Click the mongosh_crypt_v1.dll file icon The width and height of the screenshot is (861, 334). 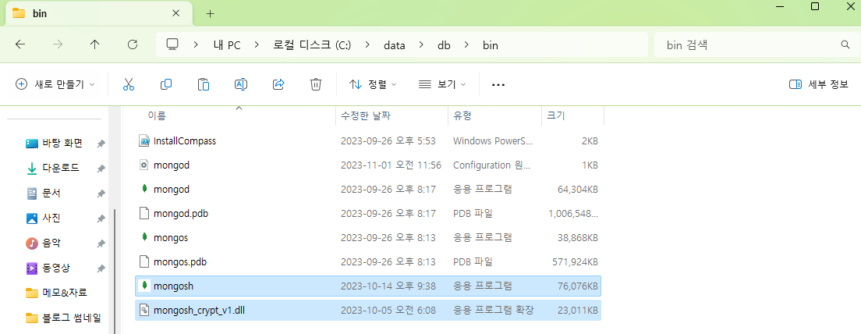click(x=143, y=310)
